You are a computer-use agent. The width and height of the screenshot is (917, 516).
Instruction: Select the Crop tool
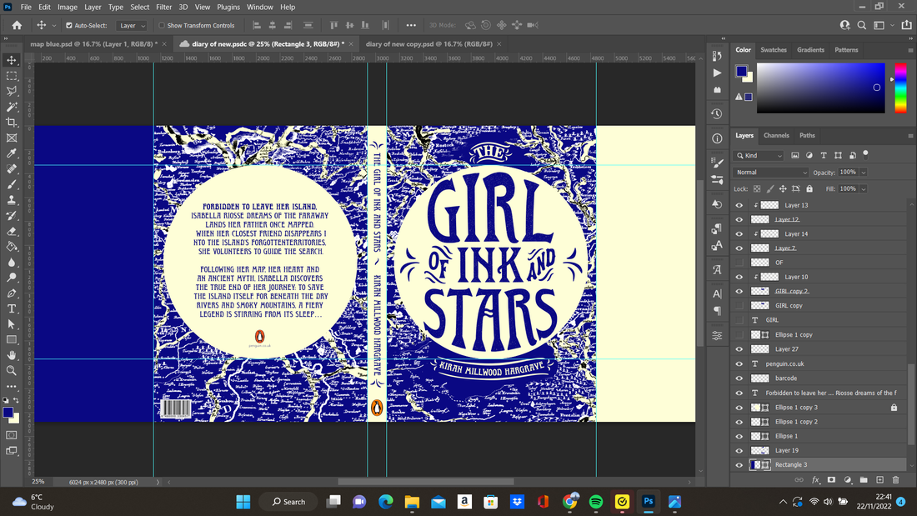click(12, 123)
